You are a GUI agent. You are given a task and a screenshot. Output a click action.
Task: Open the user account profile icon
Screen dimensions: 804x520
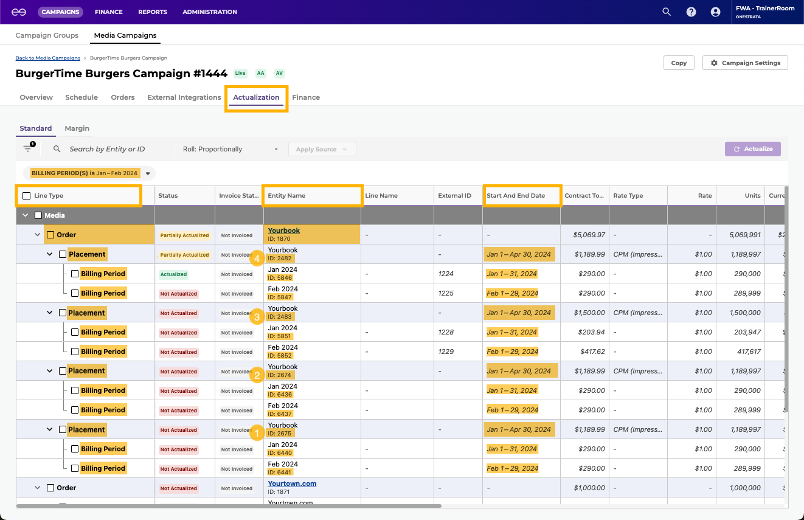click(x=715, y=12)
